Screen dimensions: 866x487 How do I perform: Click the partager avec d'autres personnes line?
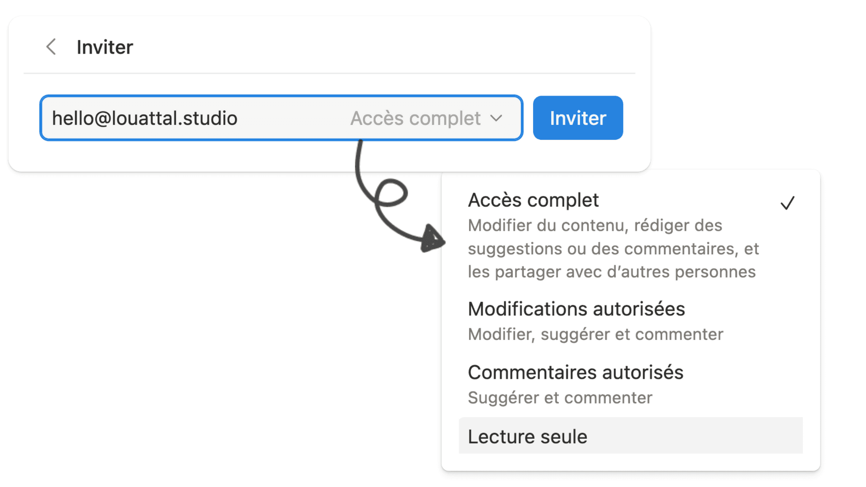coord(612,272)
